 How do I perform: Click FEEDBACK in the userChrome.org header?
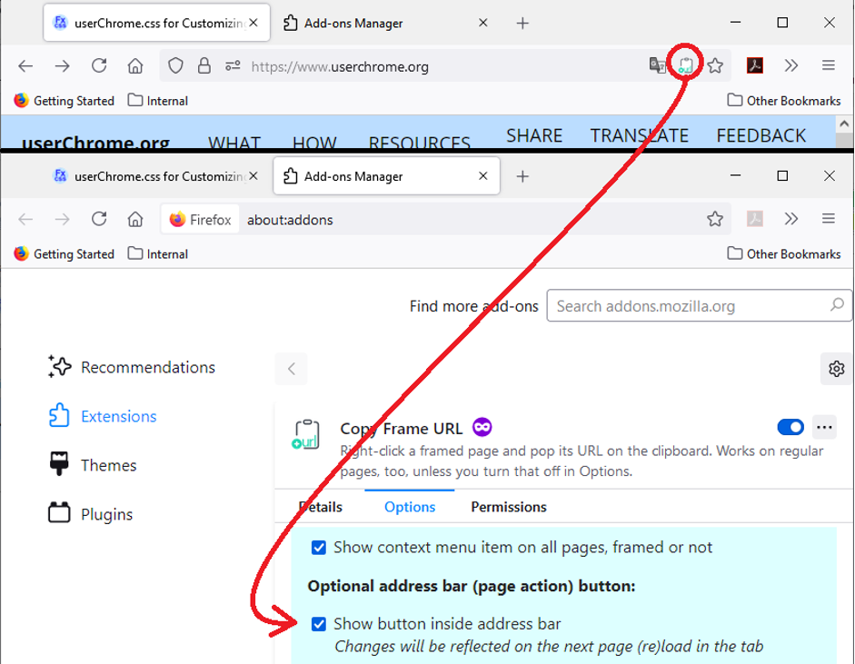point(761,136)
